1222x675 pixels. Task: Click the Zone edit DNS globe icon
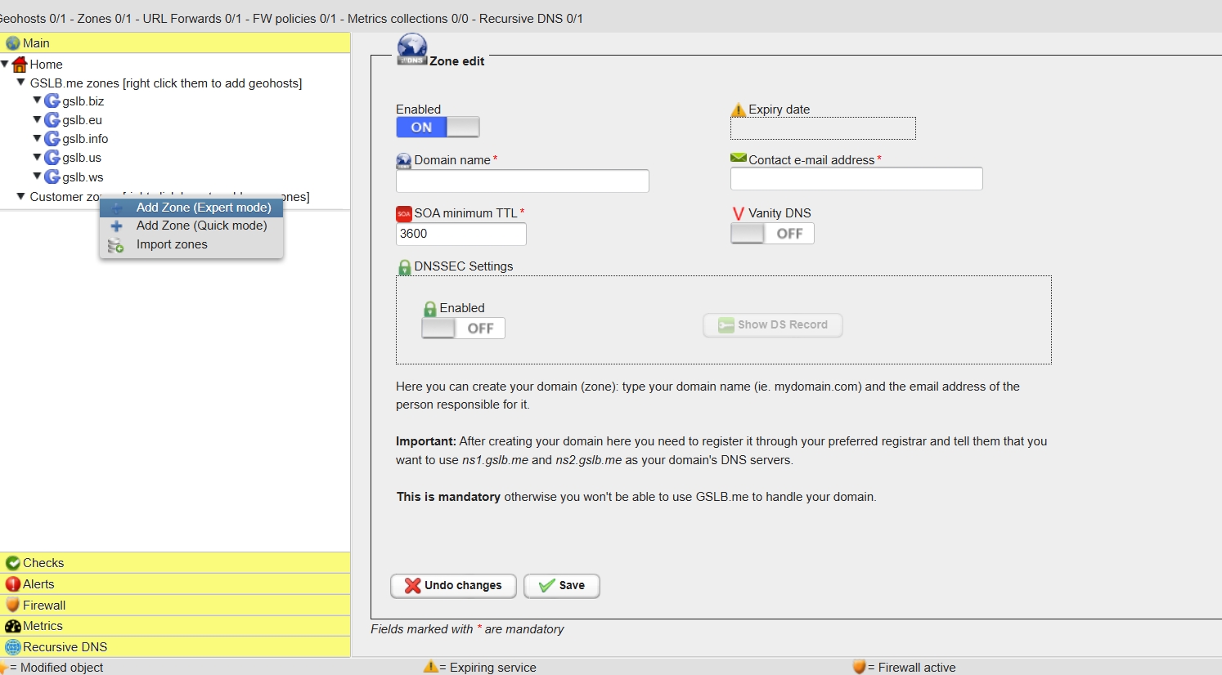[412, 49]
